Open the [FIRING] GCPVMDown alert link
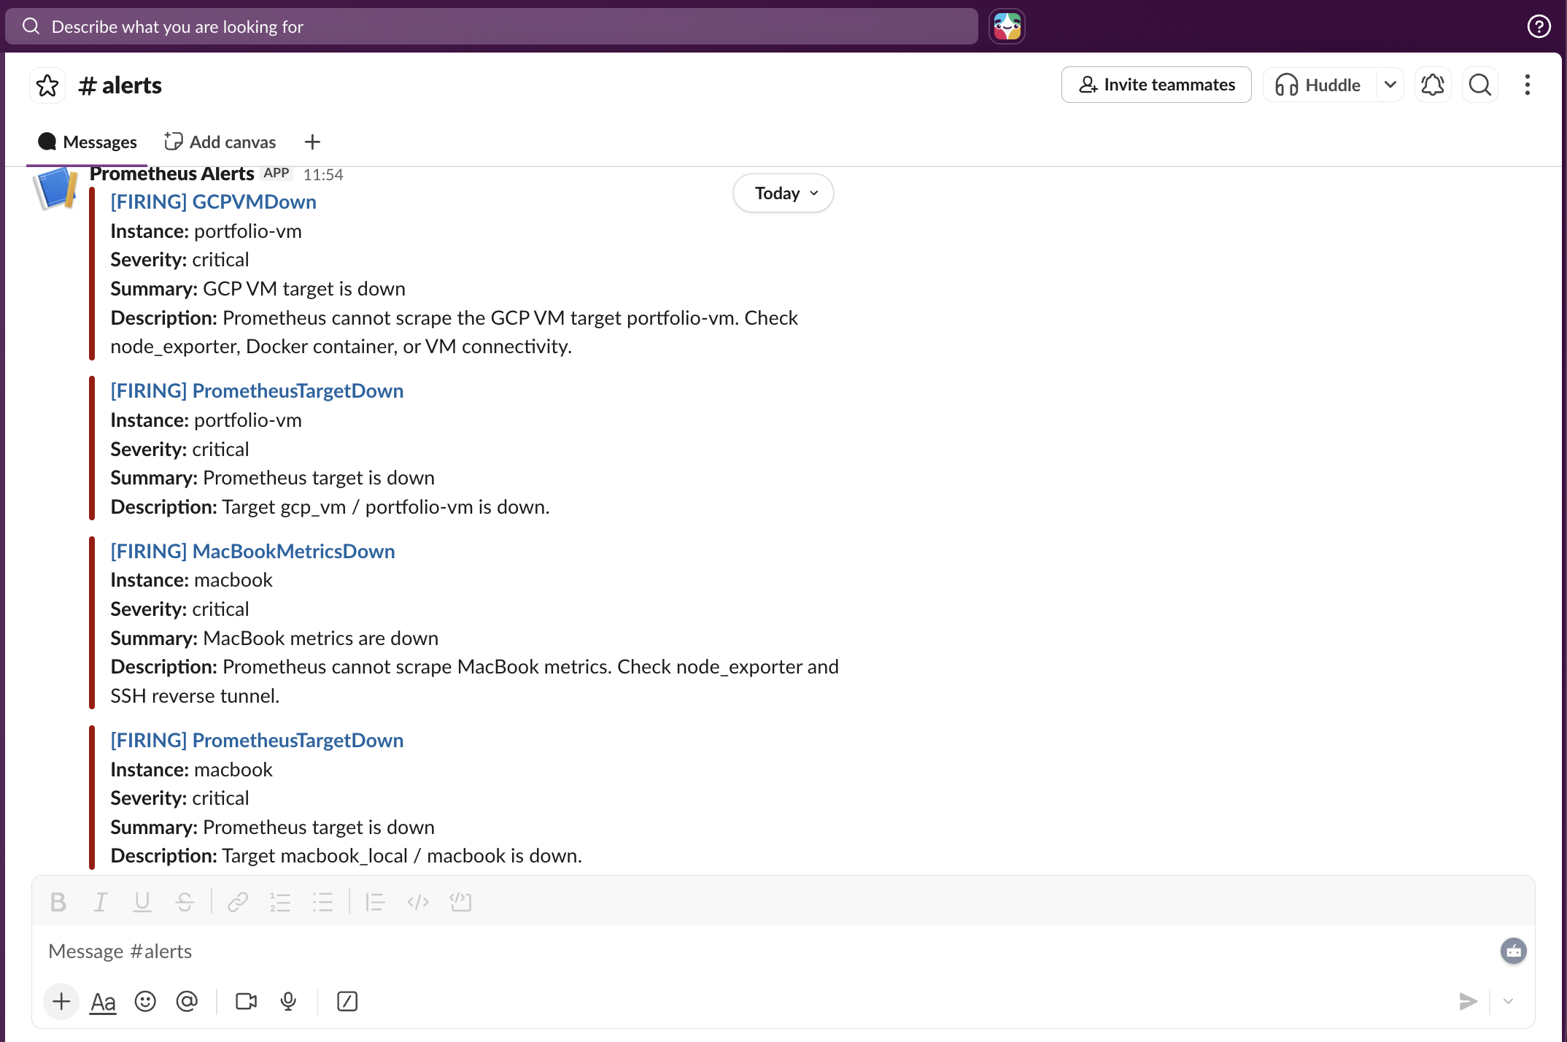This screenshot has width=1567, height=1042. [x=213, y=201]
